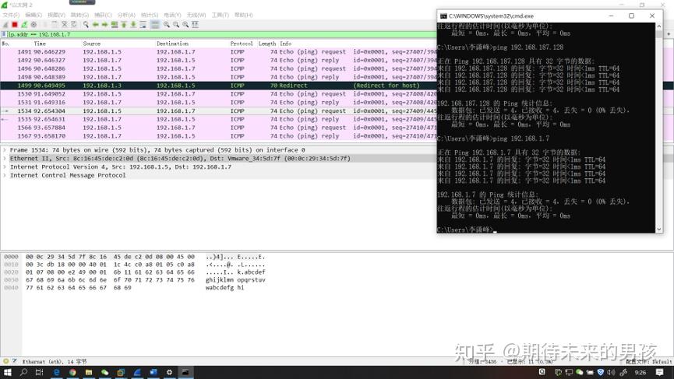674x379 pixels.
Task: Open Settings gear on taskbar
Action: (169, 372)
